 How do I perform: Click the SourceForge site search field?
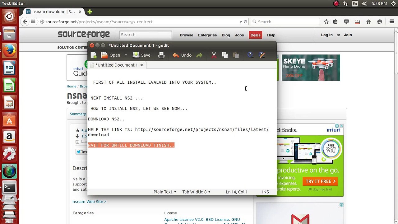[x=146, y=35]
